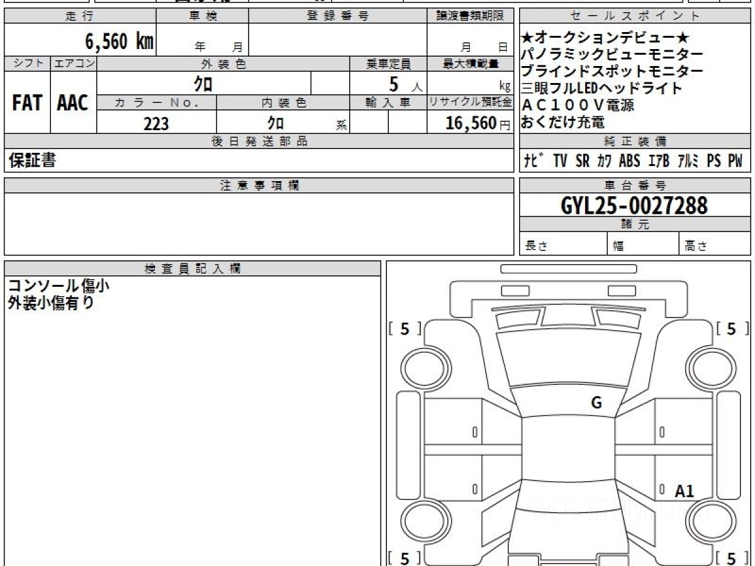Click the 注意事項欄 header
The width and height of the screenshot is (755, 566).
259,186
